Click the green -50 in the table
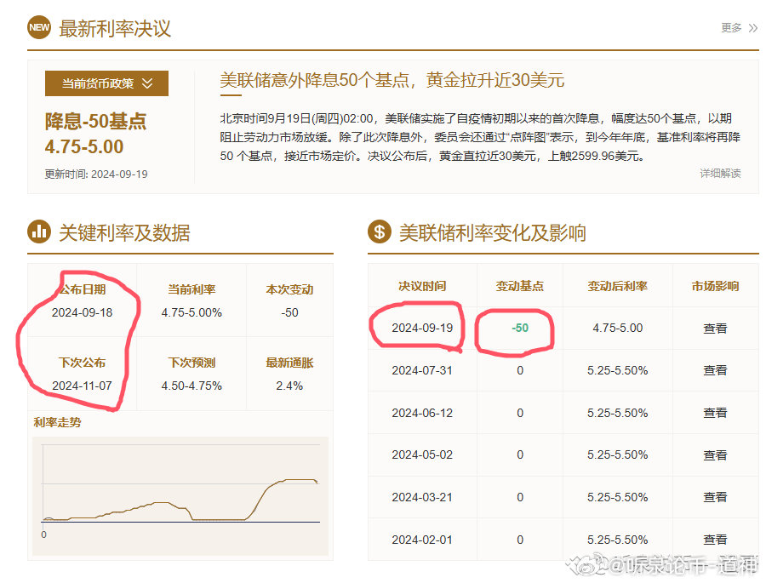Screen dimensions: 766x583 coord(520,328)
